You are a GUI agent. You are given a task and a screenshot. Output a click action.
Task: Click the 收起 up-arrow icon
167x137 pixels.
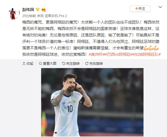pos(24,64)
